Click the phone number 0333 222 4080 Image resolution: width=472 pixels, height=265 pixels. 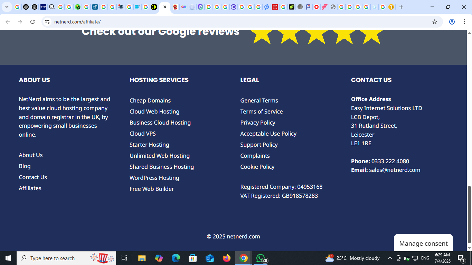click(x=390, y=161)
